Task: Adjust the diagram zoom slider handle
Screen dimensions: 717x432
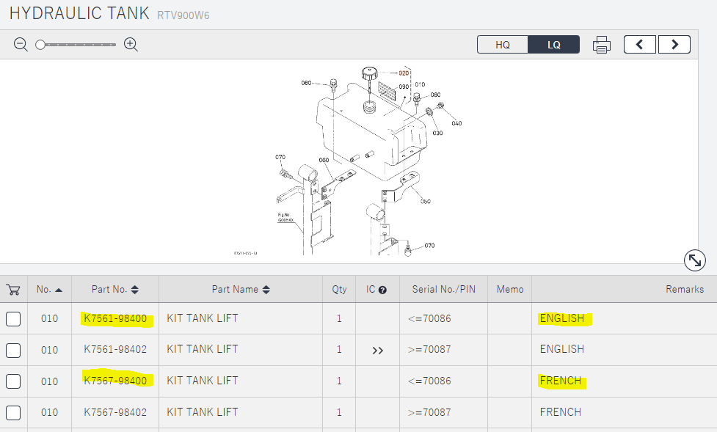Action: click(x=40, y=45)
